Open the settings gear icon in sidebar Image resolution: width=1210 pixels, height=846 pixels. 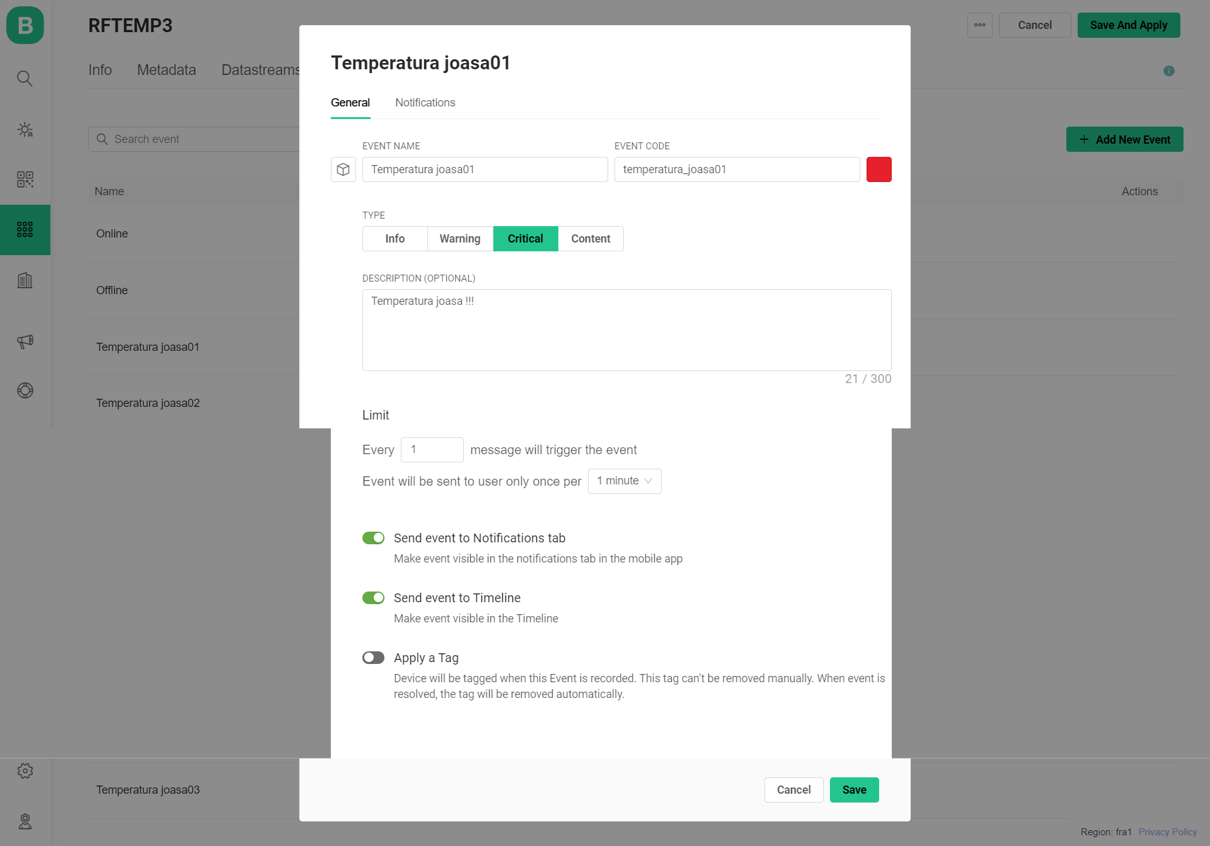point(25,770)
